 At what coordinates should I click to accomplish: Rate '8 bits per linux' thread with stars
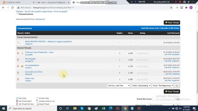pyautogui.click(x=142, y=53)
